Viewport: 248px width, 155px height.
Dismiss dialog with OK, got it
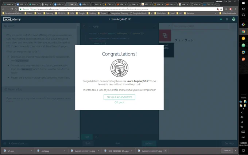tap(119, 102)
